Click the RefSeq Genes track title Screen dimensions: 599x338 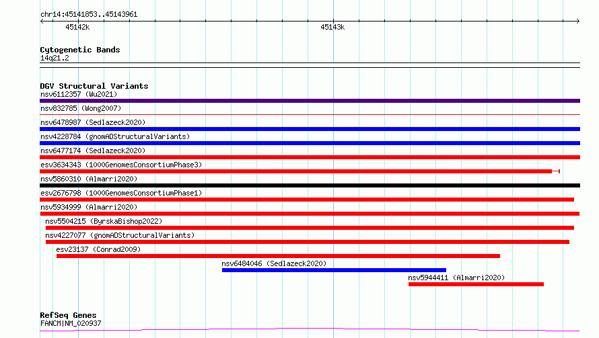pos(68,315)
